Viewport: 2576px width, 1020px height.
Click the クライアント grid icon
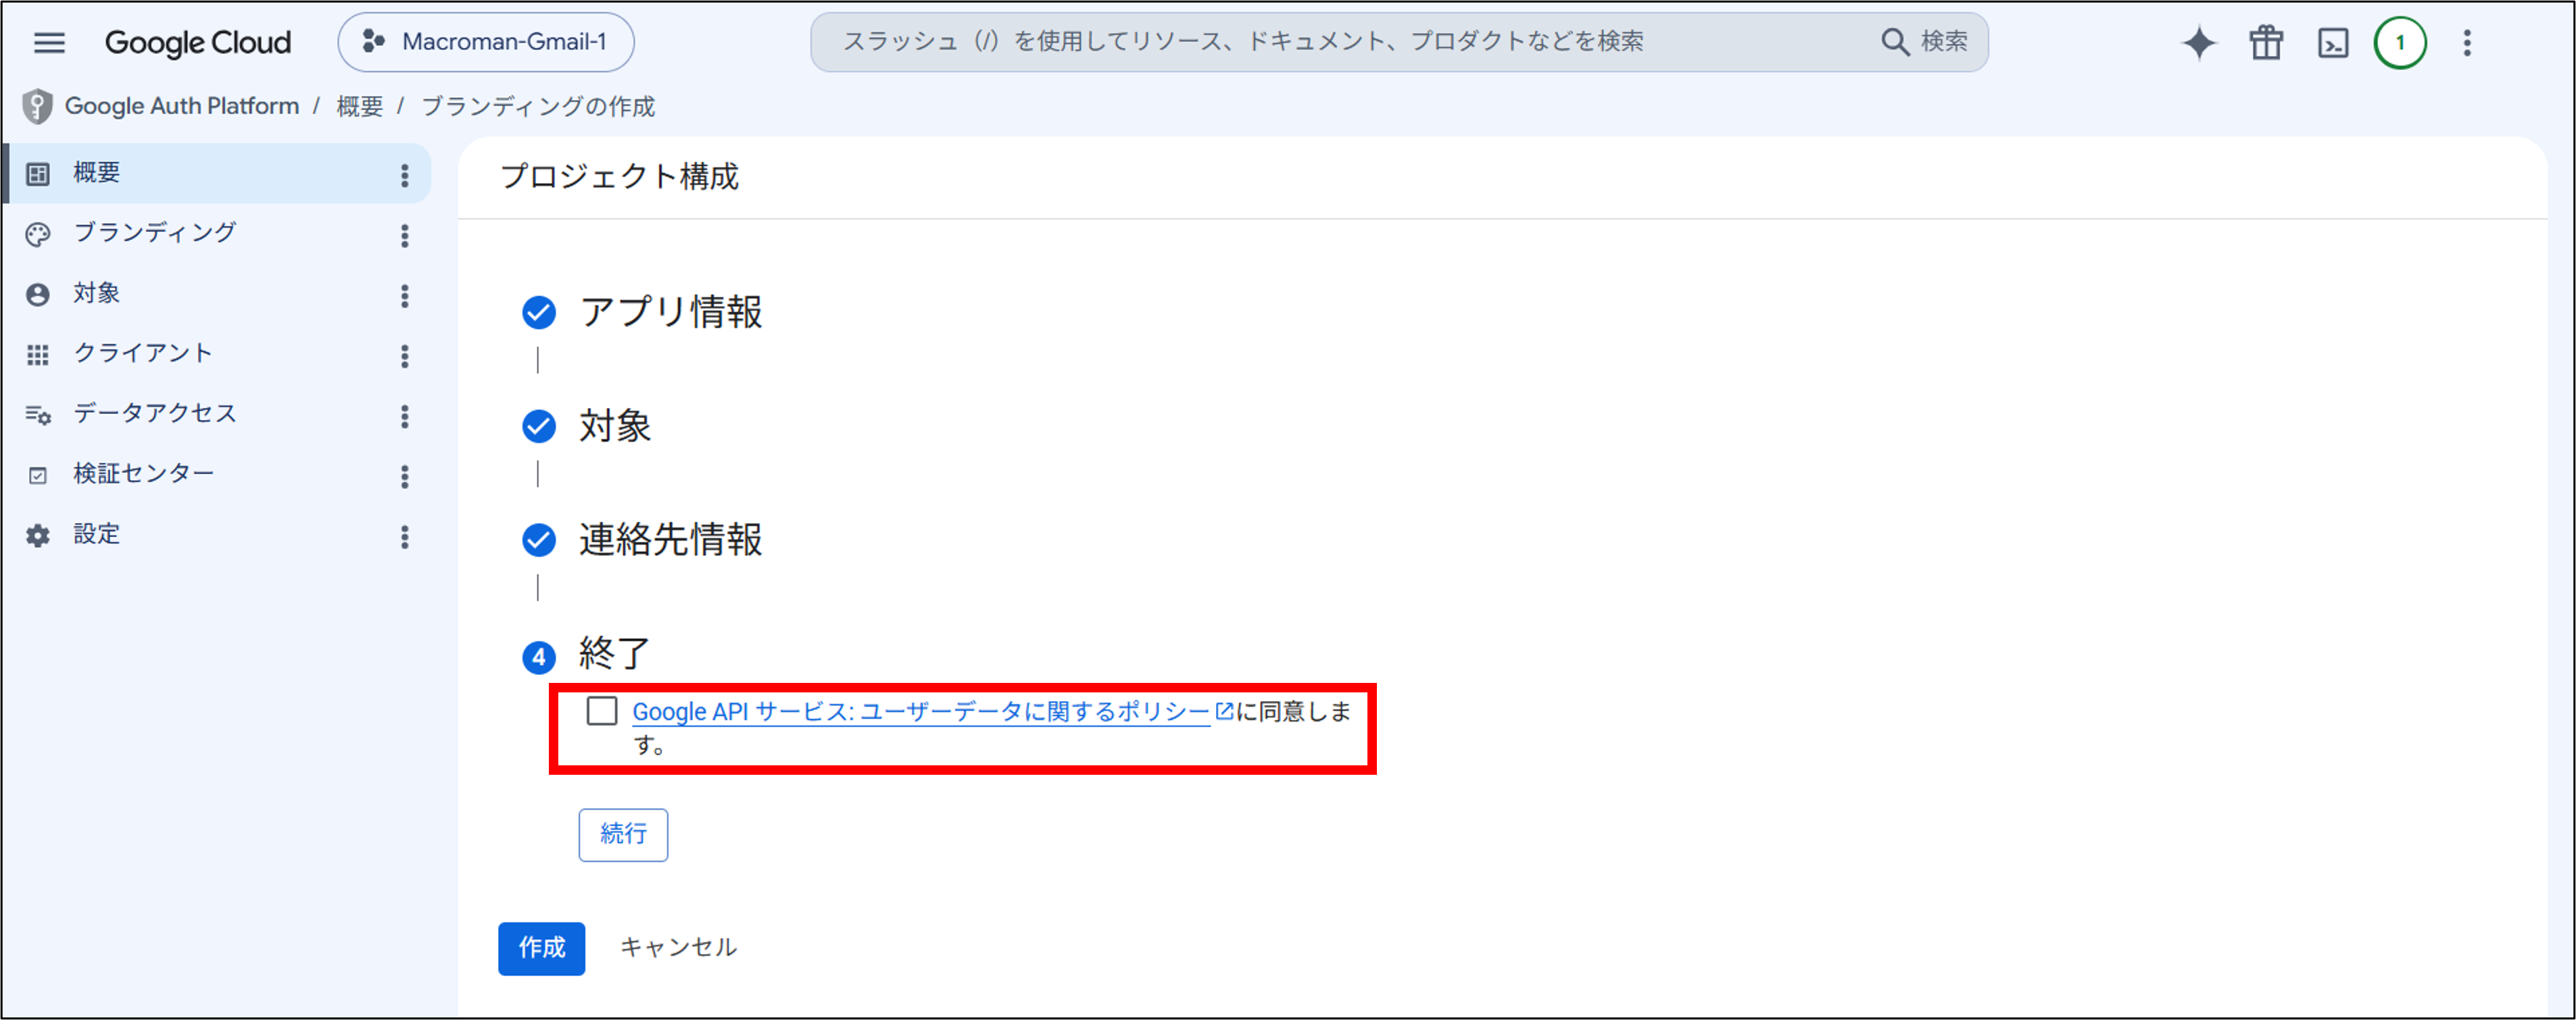38,356
